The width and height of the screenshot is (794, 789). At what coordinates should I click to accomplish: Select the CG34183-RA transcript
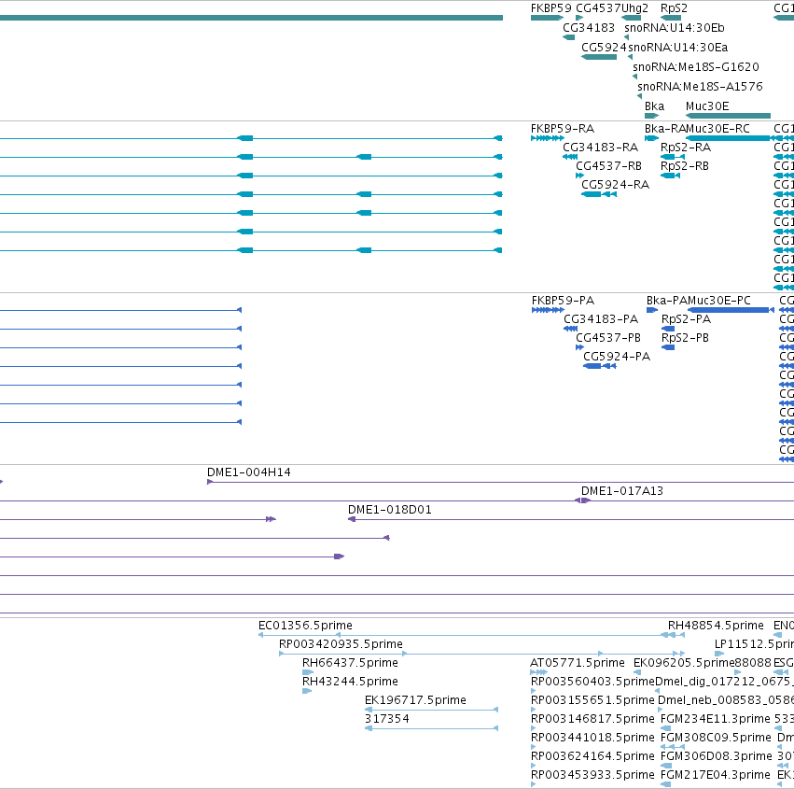(x=570, y=157)
